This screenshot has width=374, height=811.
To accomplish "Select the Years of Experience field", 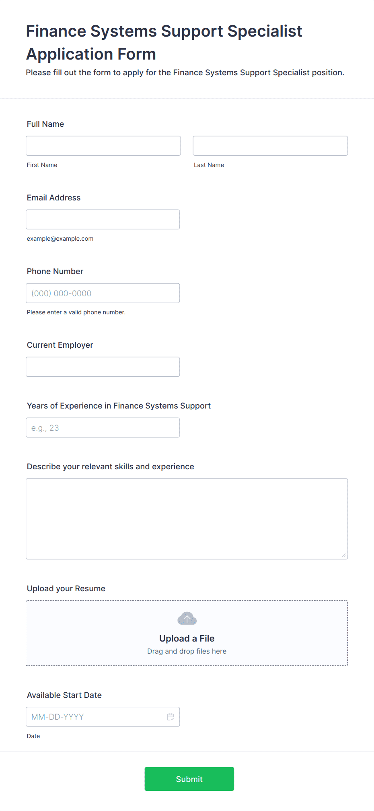I will tap(103, 427).
